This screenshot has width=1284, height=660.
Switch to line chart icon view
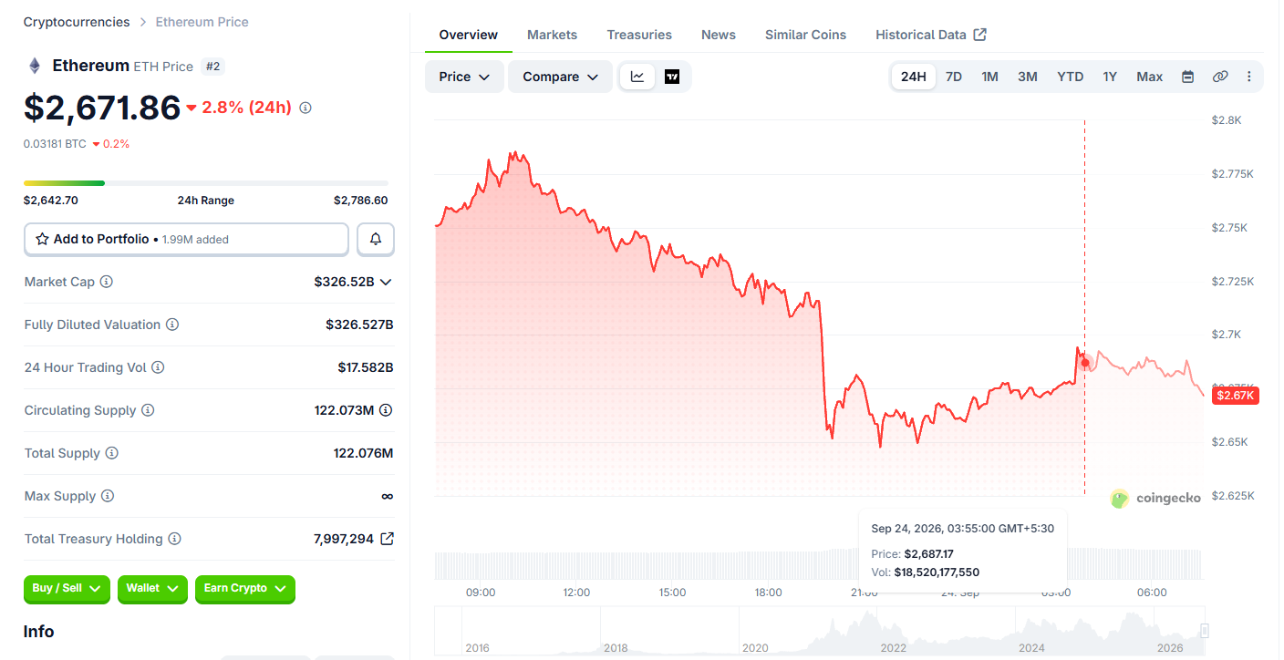click(637, 77)
